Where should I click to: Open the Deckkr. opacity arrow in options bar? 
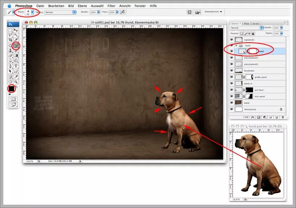coord(98,12)
